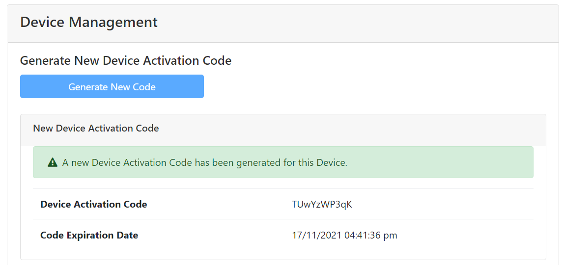Click the Code Expiration Date row label
This screenshot has height=265, width=563.
tap(89, 235)
